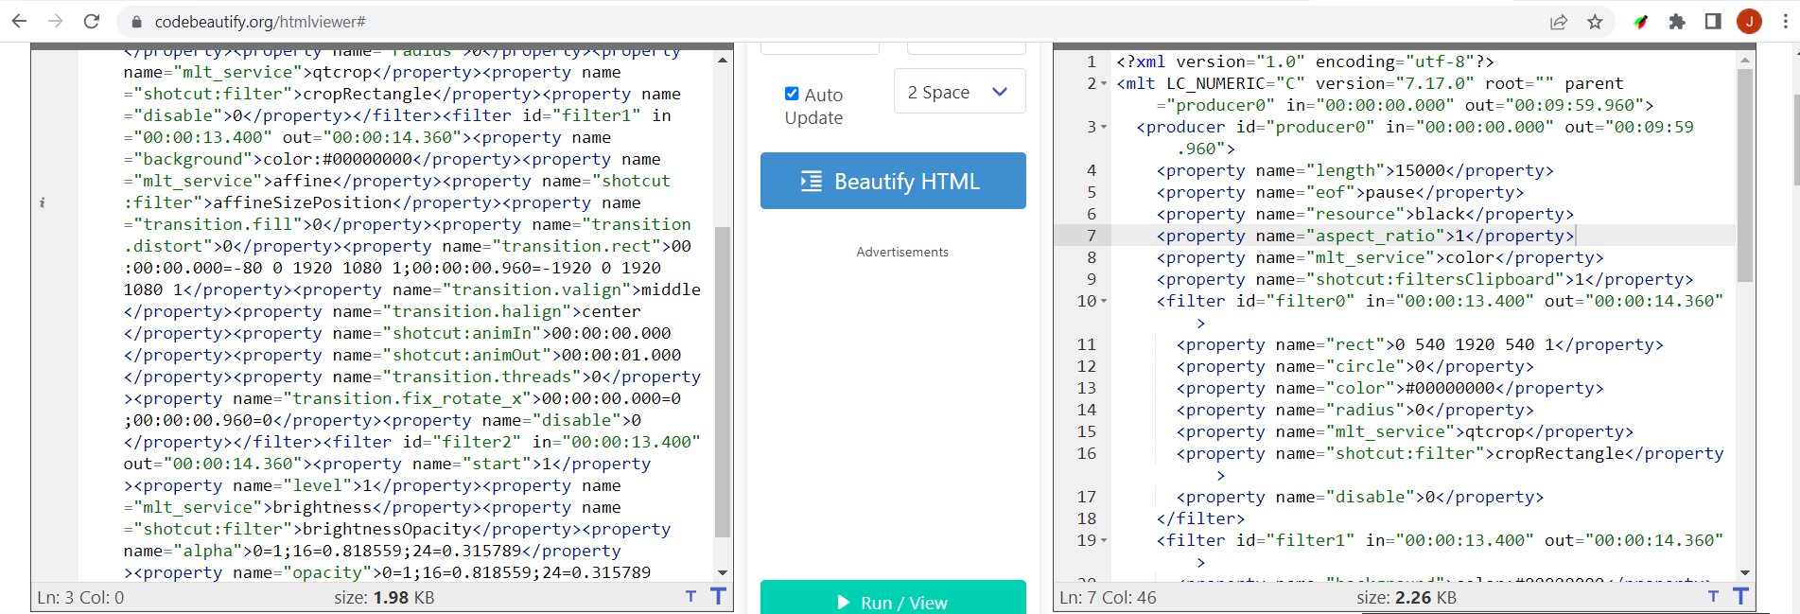Collapse the mlt tag on line 2

pyautogui.click(x=1104, y=84)
